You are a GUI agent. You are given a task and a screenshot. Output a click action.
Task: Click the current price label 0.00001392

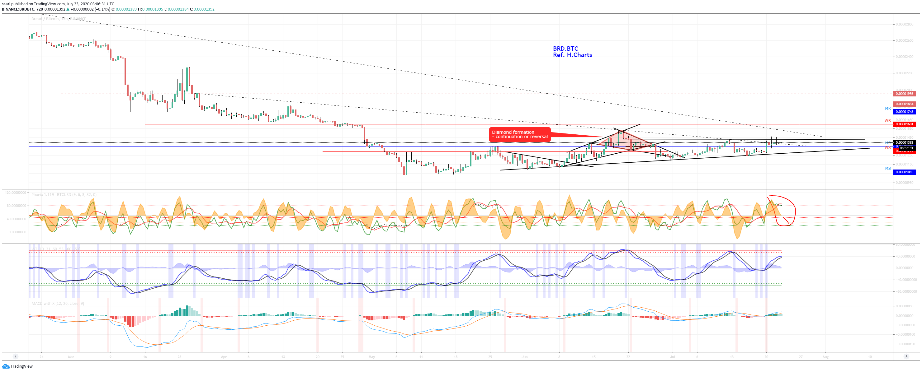(904, 143)
